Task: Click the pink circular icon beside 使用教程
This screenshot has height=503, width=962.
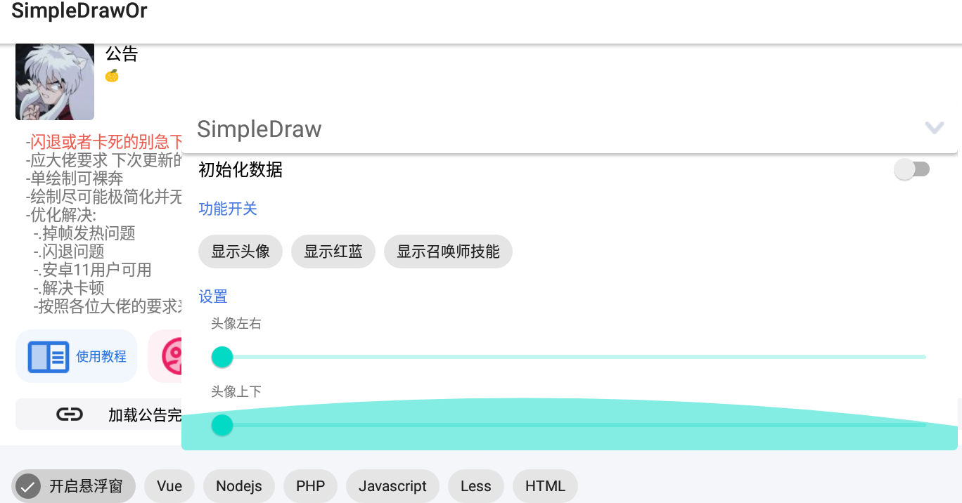Action: pos(171,356)
